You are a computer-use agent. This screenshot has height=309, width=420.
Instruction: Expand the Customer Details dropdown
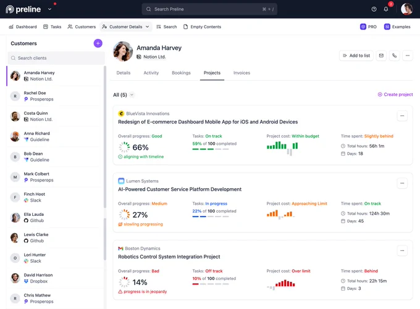coord(125,27)
